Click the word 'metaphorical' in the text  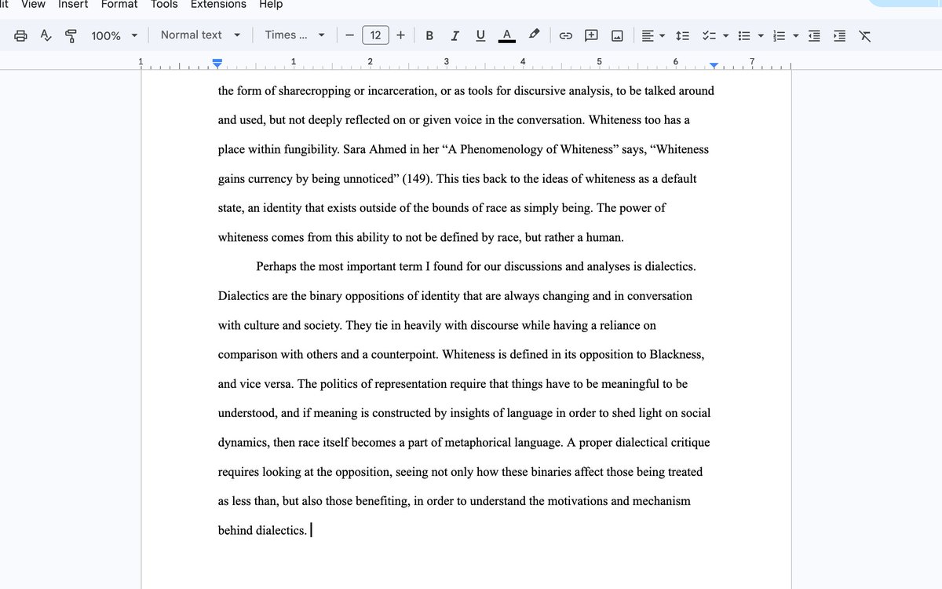click(x=477, y=443)
